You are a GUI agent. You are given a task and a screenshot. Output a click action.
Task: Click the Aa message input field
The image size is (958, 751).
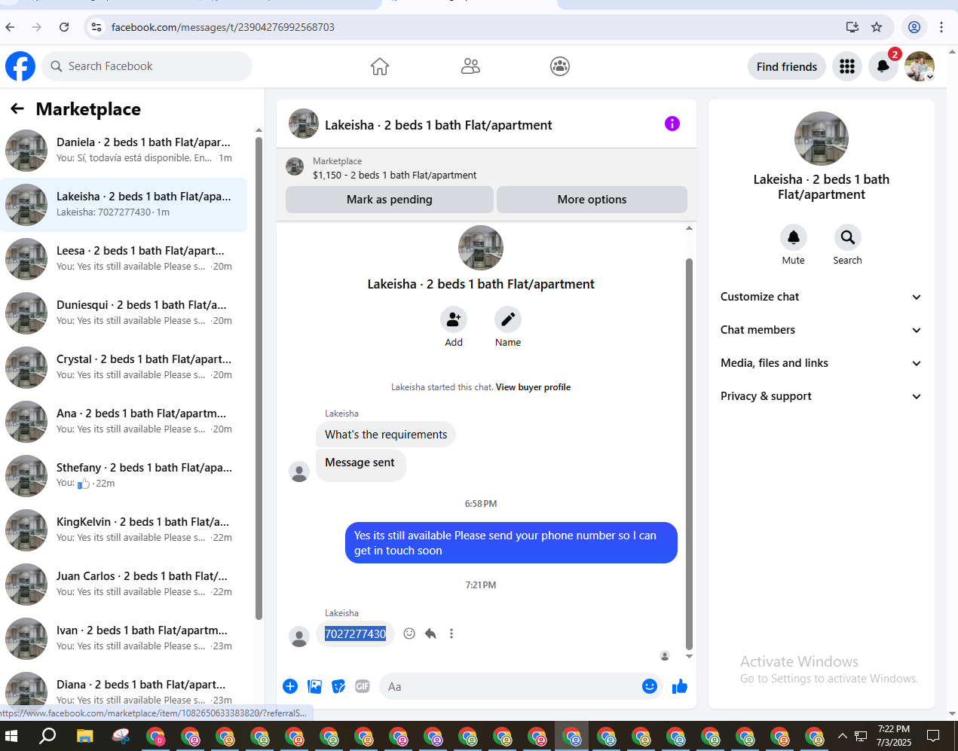[513, 686]
